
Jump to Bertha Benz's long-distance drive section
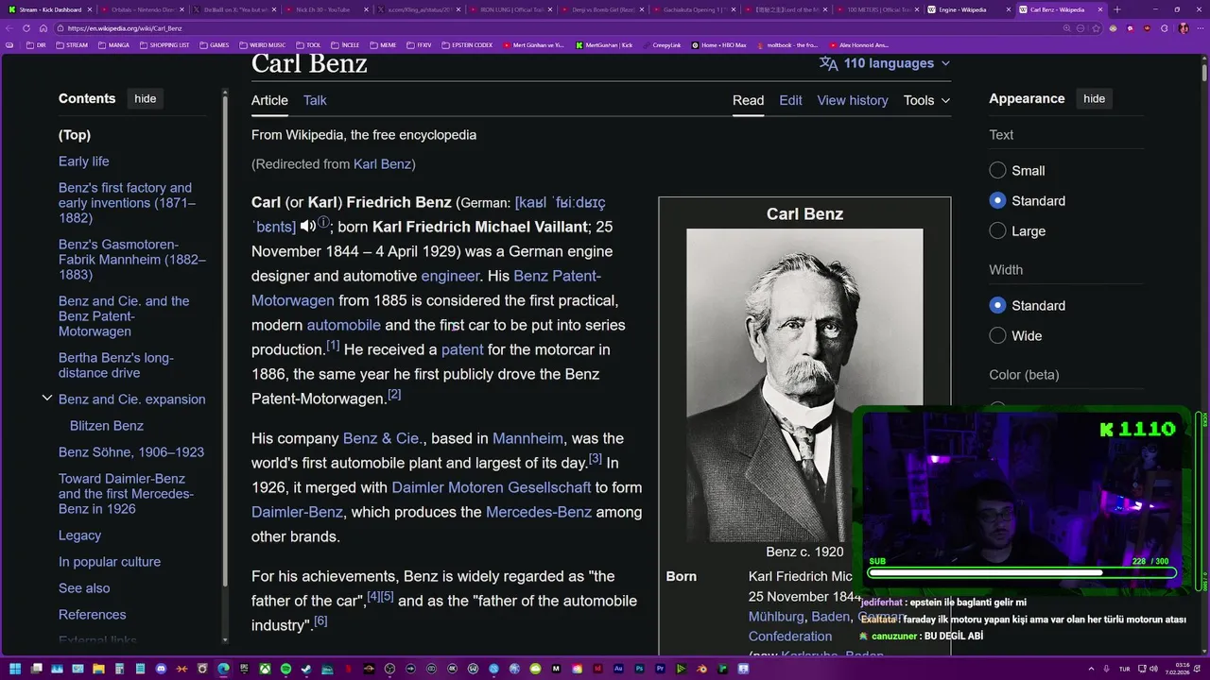click(x=115, y=365)
